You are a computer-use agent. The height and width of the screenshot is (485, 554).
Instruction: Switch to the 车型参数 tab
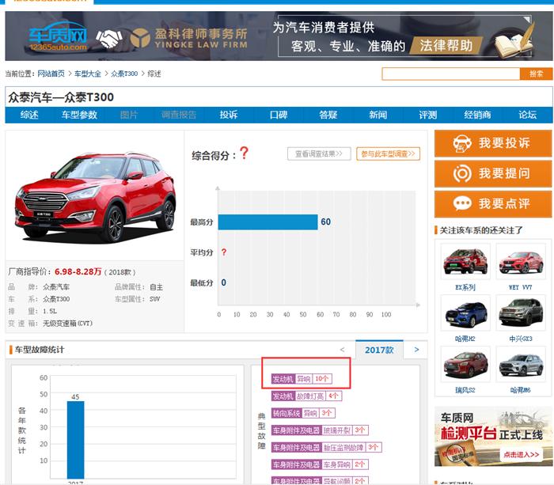[79, 115]
